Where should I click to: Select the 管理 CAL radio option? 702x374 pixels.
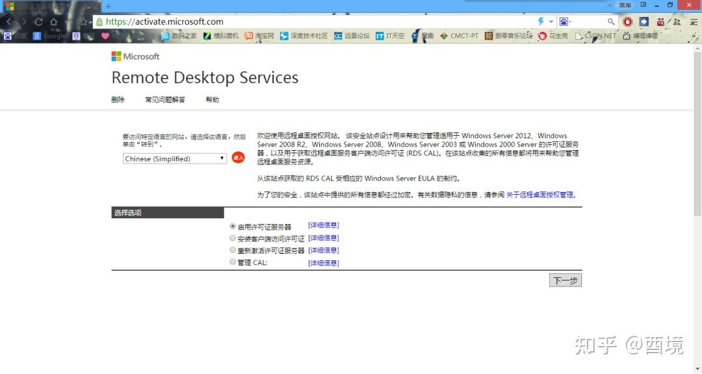point(232,262)
